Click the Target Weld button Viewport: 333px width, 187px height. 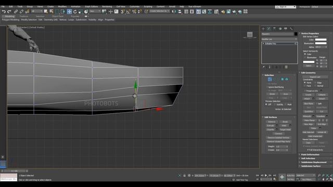285,129
